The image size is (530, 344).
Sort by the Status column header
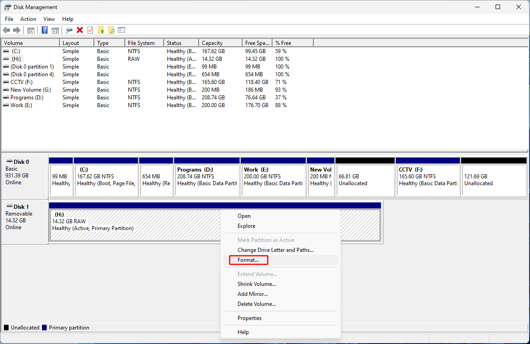point(182,43)
